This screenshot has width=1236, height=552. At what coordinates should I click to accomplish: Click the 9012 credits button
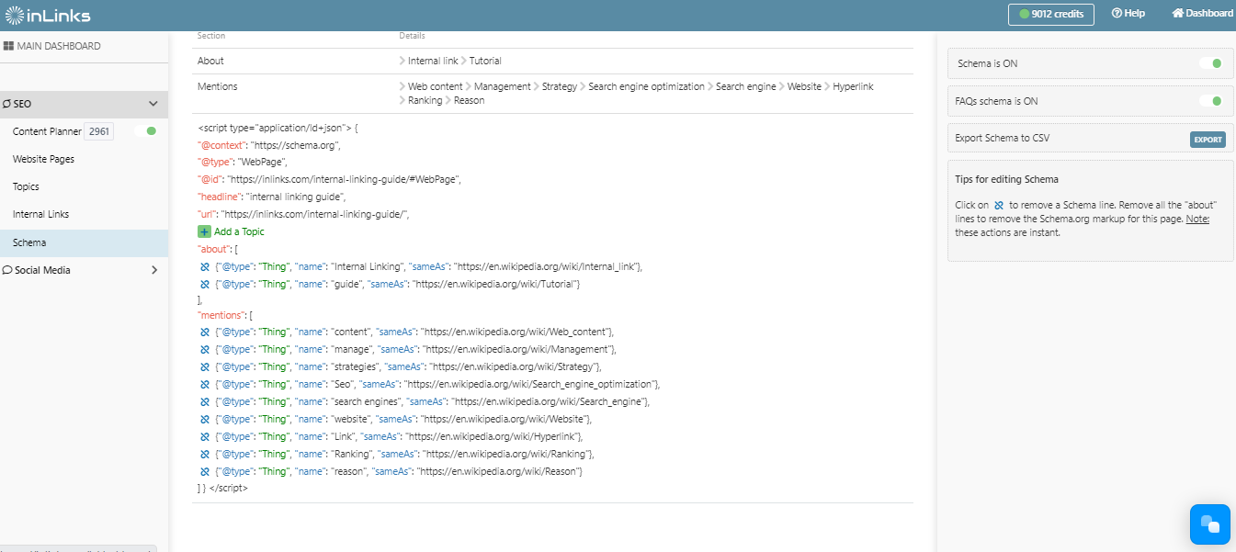tap(1051, 14)
